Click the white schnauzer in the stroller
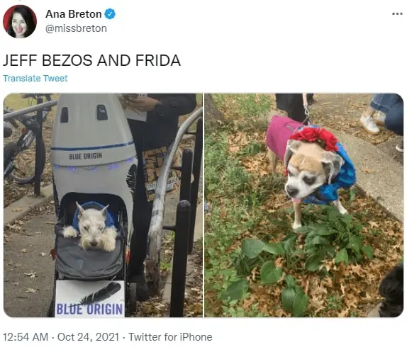 (91, 227)
